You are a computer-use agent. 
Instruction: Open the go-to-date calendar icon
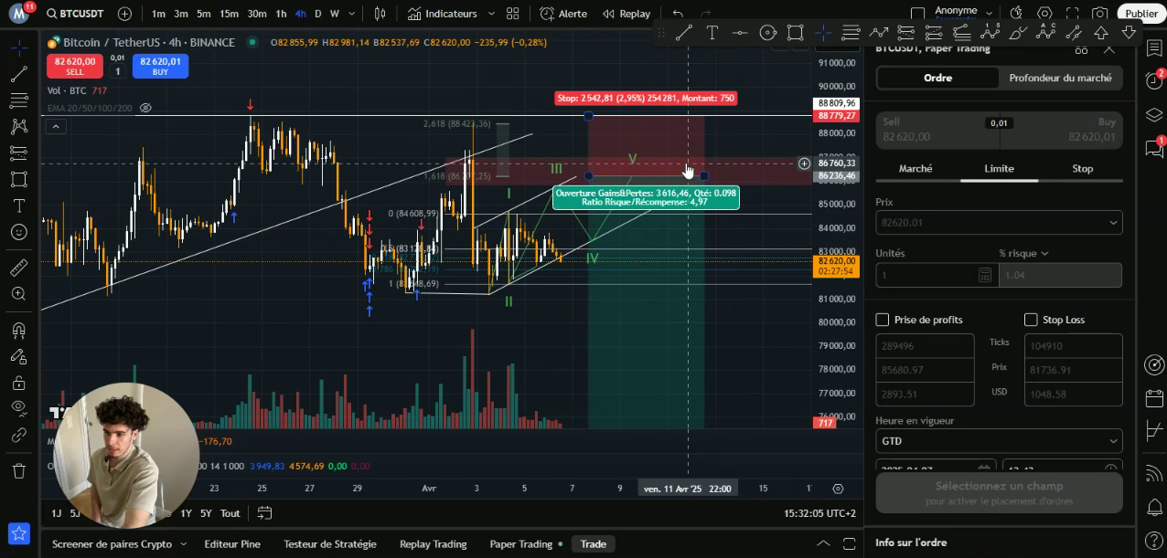[x=264, y=513]
